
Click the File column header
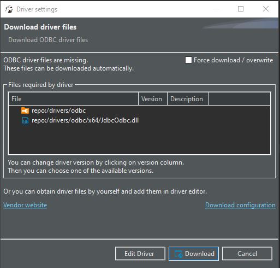click(73, 99)
